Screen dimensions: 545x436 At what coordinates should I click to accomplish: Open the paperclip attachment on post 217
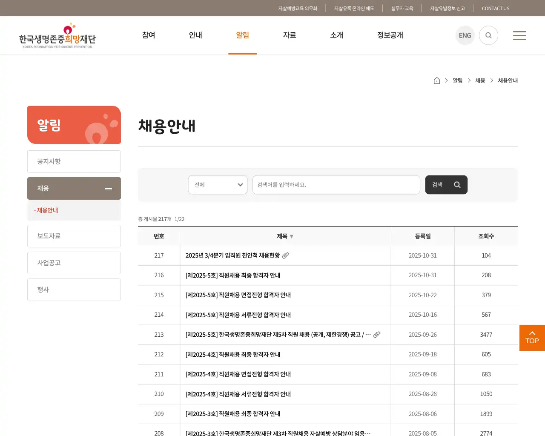(285, 255)
